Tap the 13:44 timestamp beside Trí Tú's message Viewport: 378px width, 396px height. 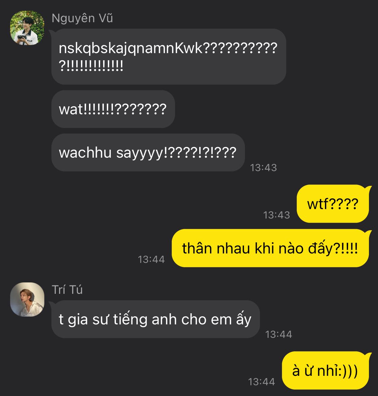tap(279, 334)
